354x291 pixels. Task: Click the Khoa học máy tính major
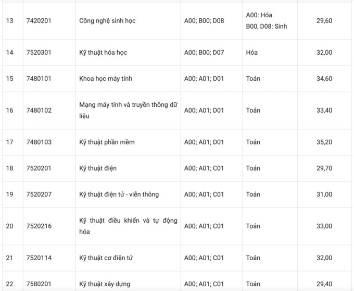point(106,79)
